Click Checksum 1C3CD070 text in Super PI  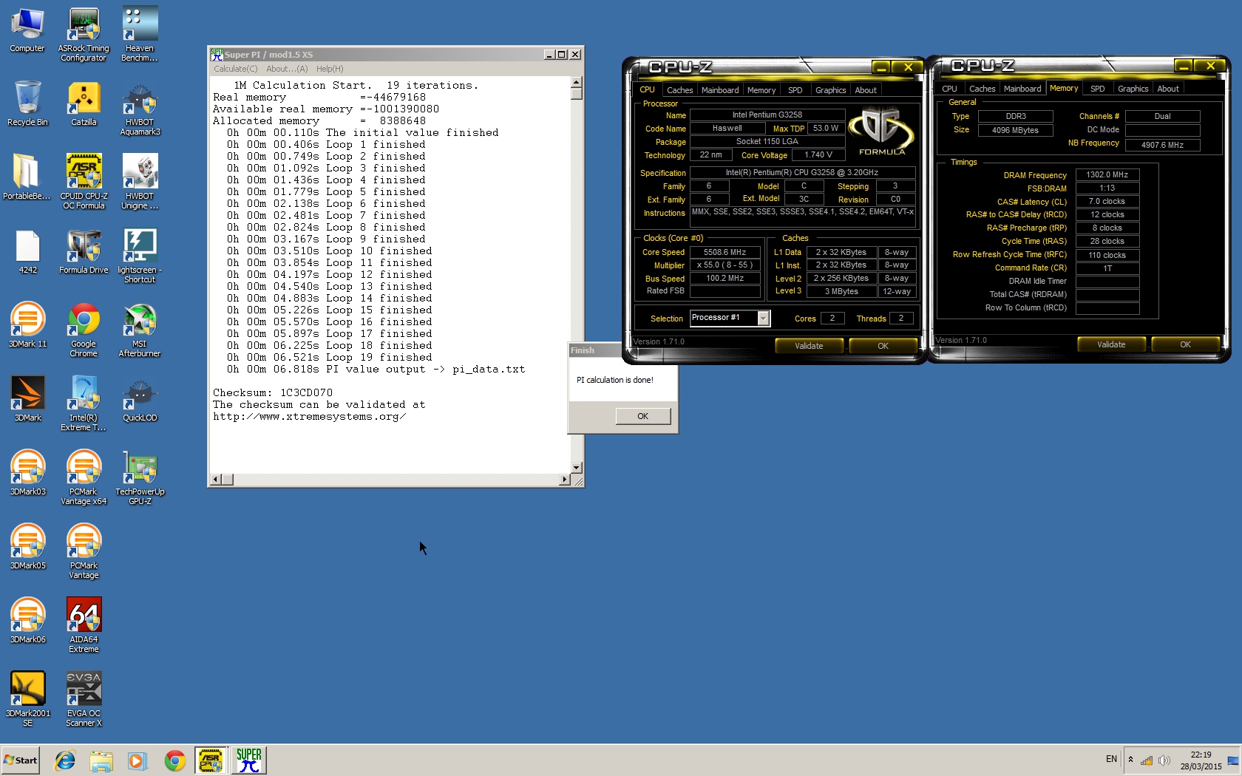273,392
